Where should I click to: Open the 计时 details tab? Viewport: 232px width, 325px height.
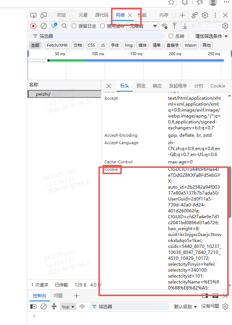pos(199,86)
